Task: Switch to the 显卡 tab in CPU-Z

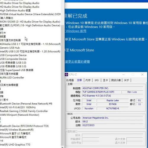Action: pos(105,80)
